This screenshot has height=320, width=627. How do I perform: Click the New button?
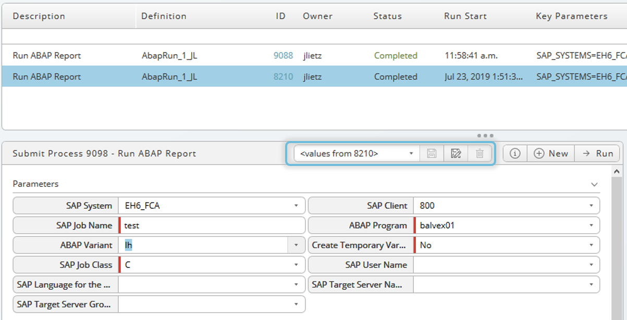[x=551, y=153]
